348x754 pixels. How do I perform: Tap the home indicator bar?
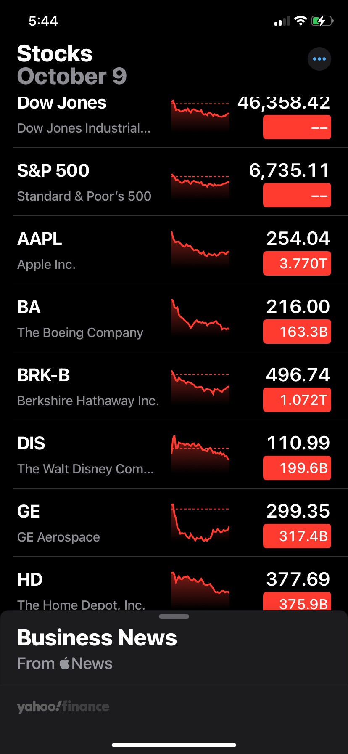pyautogui.click(x=174, y=745)
